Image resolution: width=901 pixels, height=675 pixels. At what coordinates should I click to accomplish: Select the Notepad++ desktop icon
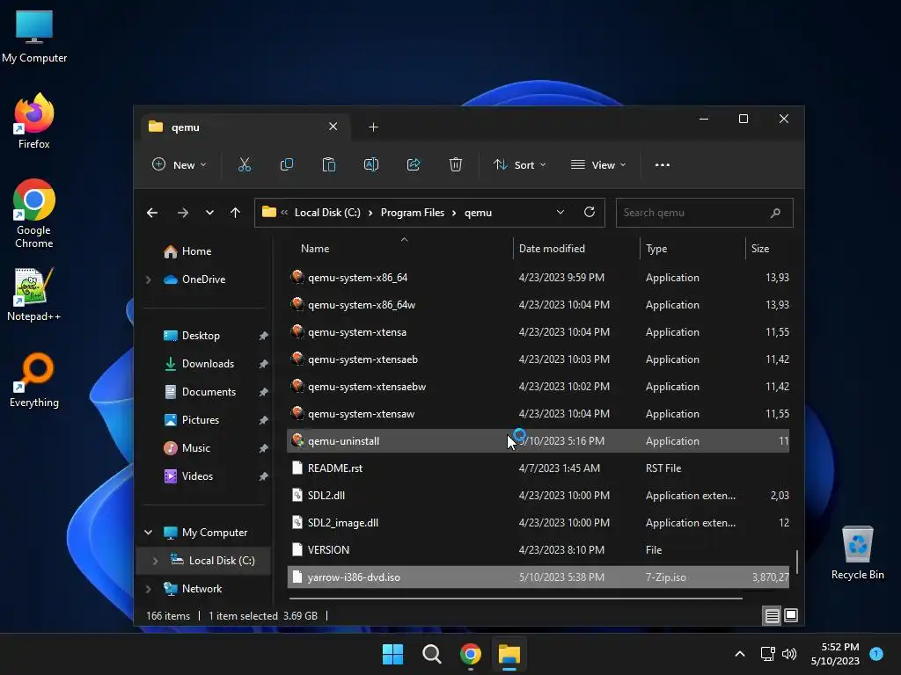tap(34, 294)
